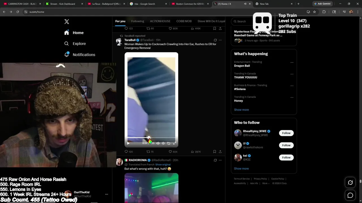The height and width of the screenshot is (203, 362).
Task: Open Notifications in the sidebar
Action: [80, 55]
